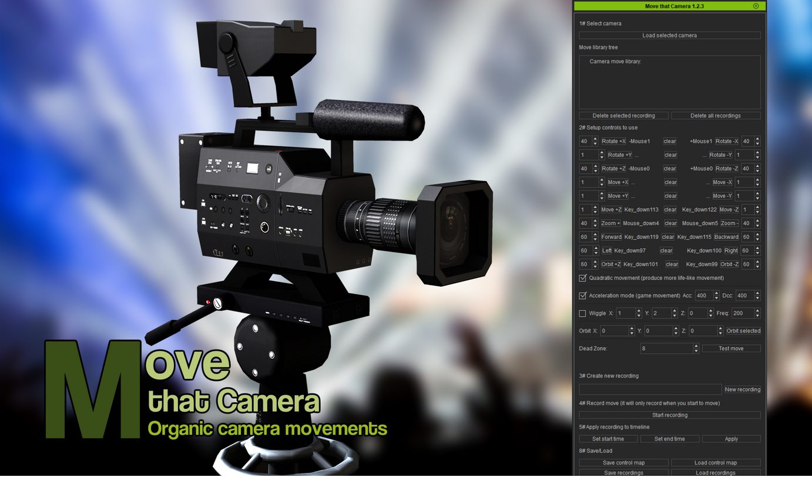Run Test move
The height and width of the screenshot is (477, 812).
731,348
